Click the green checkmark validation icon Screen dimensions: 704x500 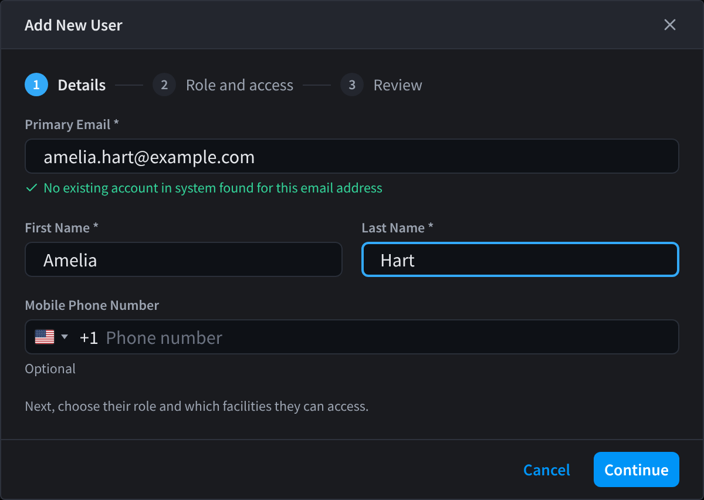[32, 188]
